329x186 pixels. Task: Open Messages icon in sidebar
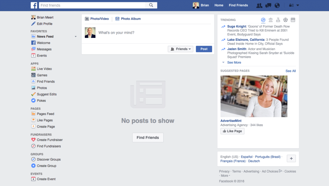pos(33,49)
